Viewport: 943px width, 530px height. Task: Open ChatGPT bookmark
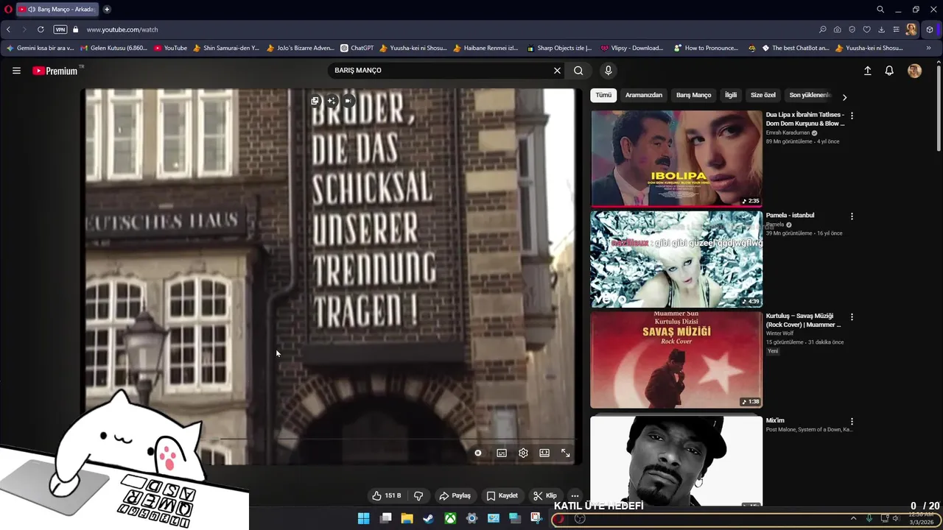(x=357, y=48)
